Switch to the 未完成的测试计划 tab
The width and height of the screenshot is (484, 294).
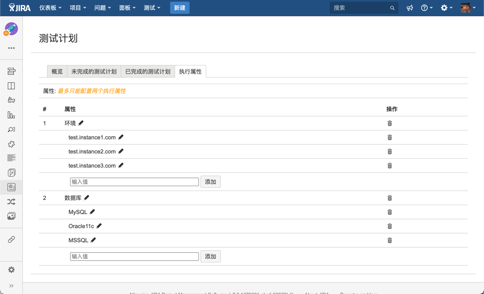pos(94,71)
